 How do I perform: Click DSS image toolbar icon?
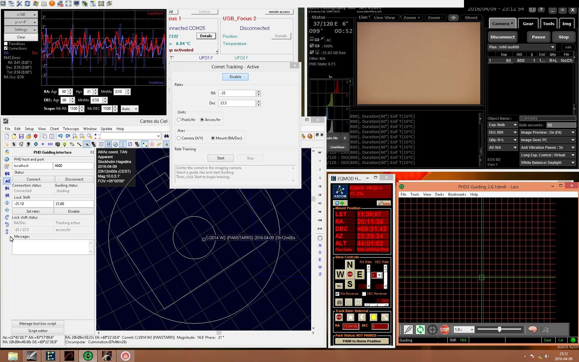coord(50,144)
